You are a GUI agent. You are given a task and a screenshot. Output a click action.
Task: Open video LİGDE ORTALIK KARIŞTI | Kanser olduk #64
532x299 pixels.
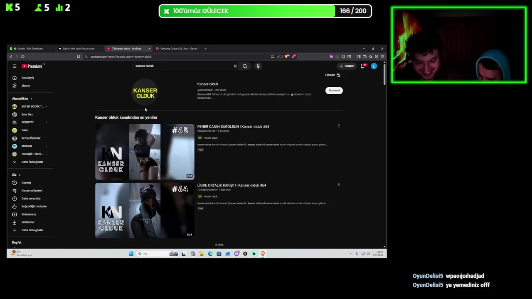(x=232, y=185)
